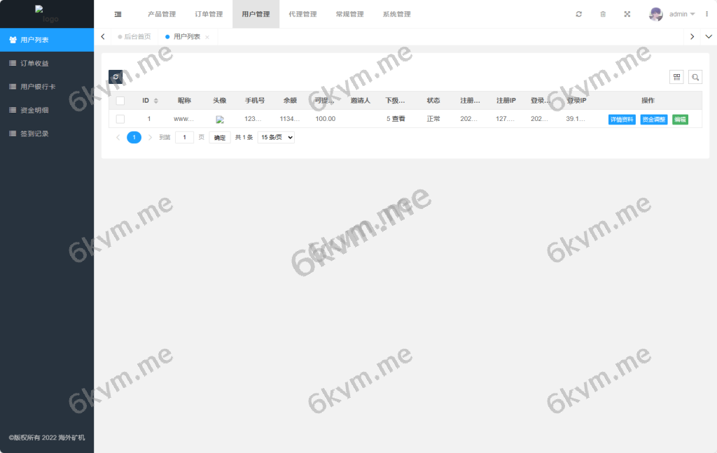Select page 1 in the pagination control
717x453 pixels.
[x=134, y=137]
